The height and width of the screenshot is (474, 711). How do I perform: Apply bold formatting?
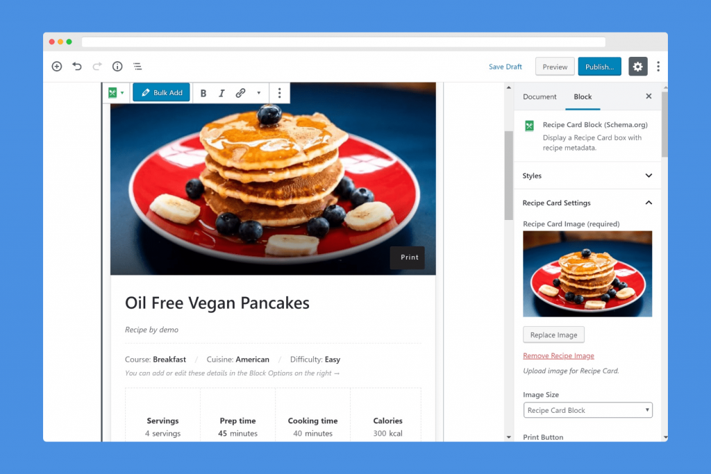203,93
